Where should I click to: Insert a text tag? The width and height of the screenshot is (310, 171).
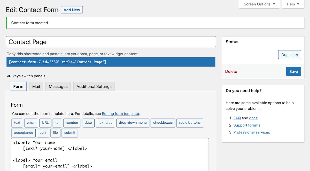click(x=17, y=123)
